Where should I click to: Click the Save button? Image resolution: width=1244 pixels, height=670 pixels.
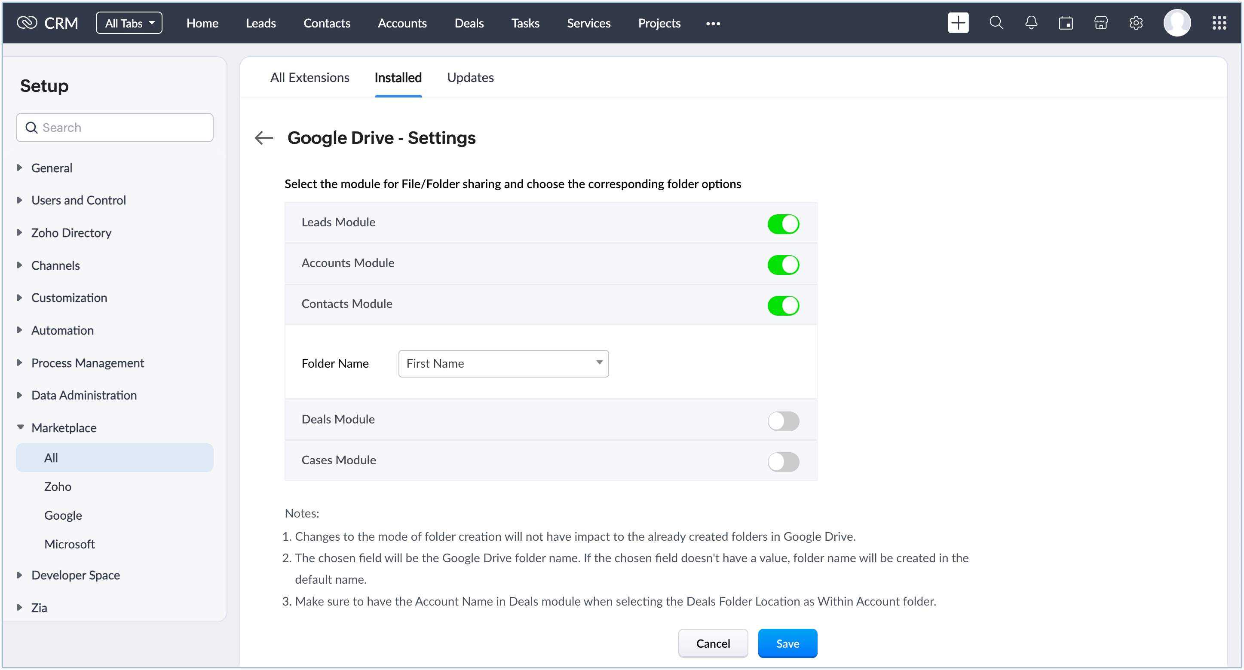787,643
